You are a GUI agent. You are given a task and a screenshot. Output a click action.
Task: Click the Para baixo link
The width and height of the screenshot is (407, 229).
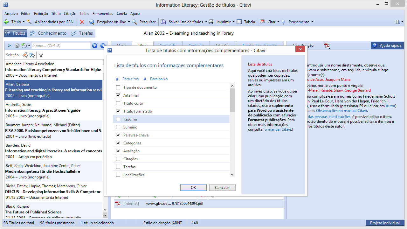[x=159, y=79]
